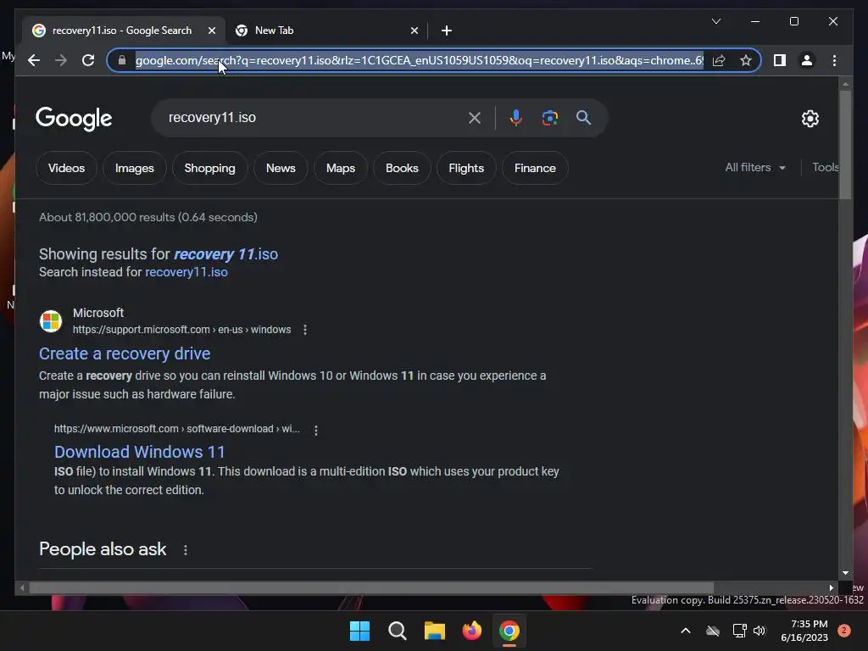
Task: Open more options for Download Windows 11 result
Action: tap(316, 430)
